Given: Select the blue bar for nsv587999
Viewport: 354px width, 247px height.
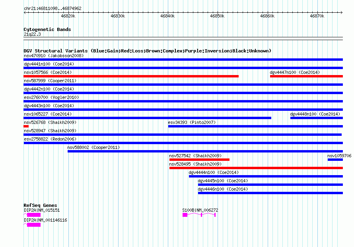Looking at the screenshot, I should [183, 85].
